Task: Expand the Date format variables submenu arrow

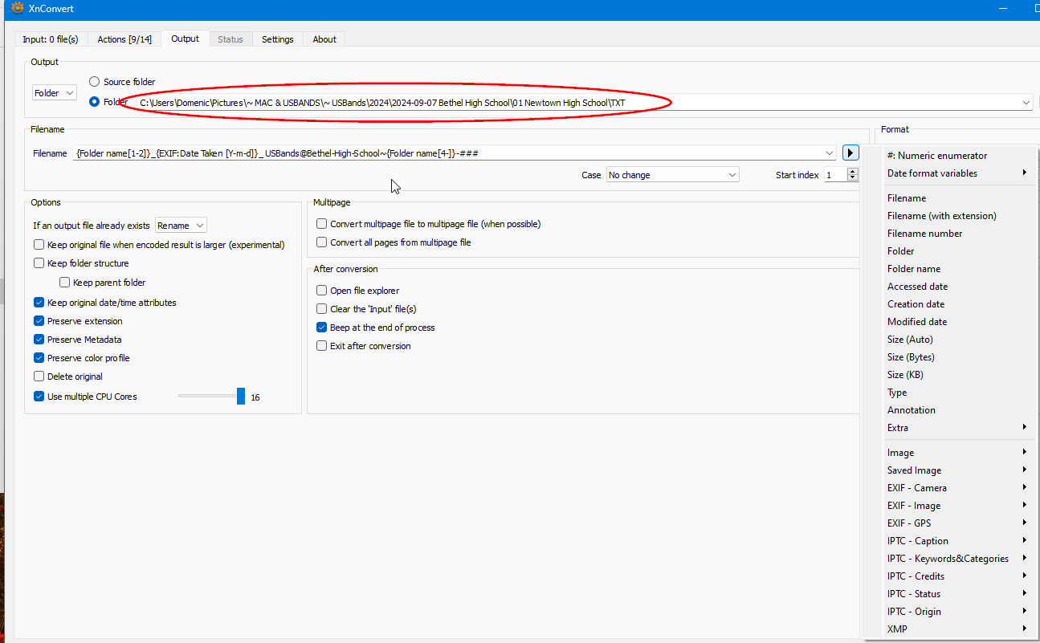Action: (1024, 173)
